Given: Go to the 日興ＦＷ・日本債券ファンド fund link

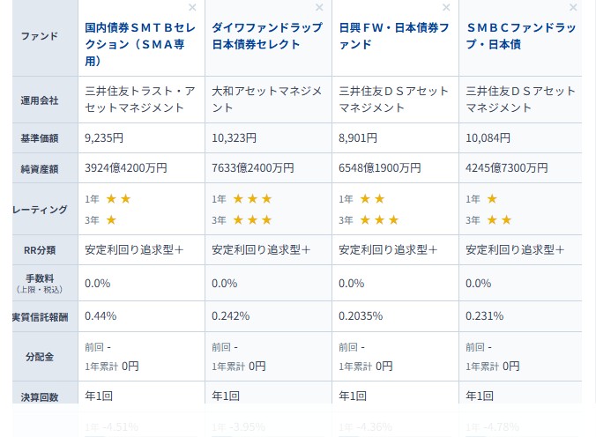Looking at the screenshot, I should click(x=393, y=36).
